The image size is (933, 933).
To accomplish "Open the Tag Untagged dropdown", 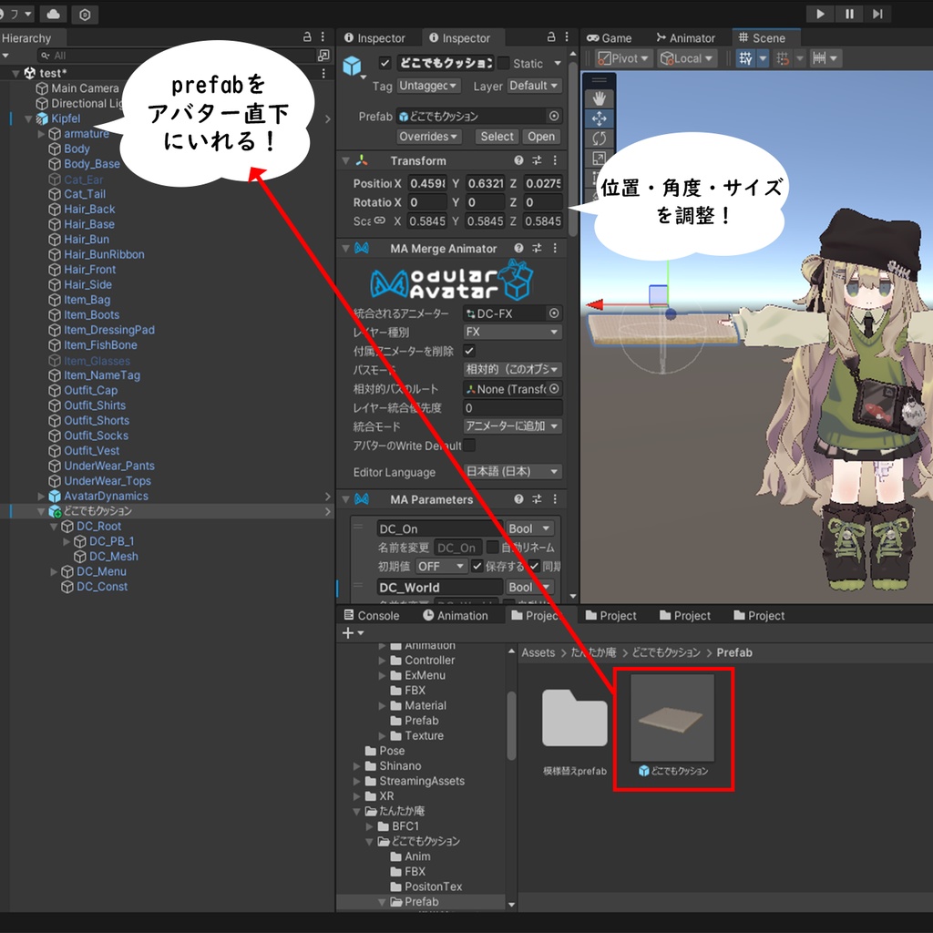I will pyautogui.click(x=428, y=86).
